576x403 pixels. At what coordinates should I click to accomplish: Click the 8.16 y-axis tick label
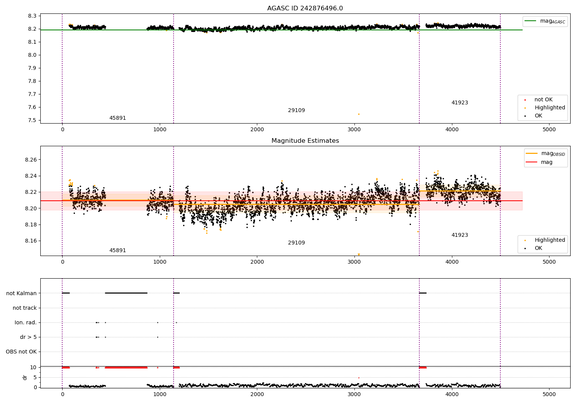31,241
